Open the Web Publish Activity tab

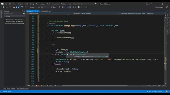coord(22,88)
